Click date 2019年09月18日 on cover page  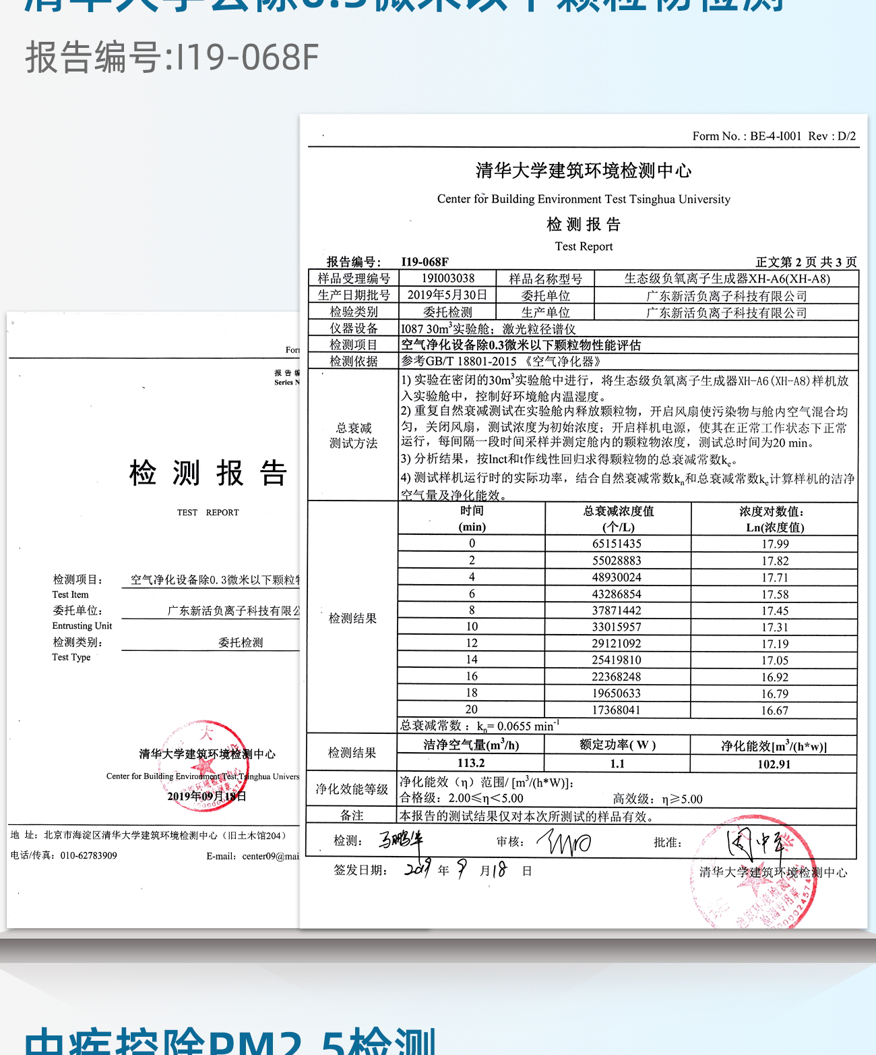pos(207,797)
